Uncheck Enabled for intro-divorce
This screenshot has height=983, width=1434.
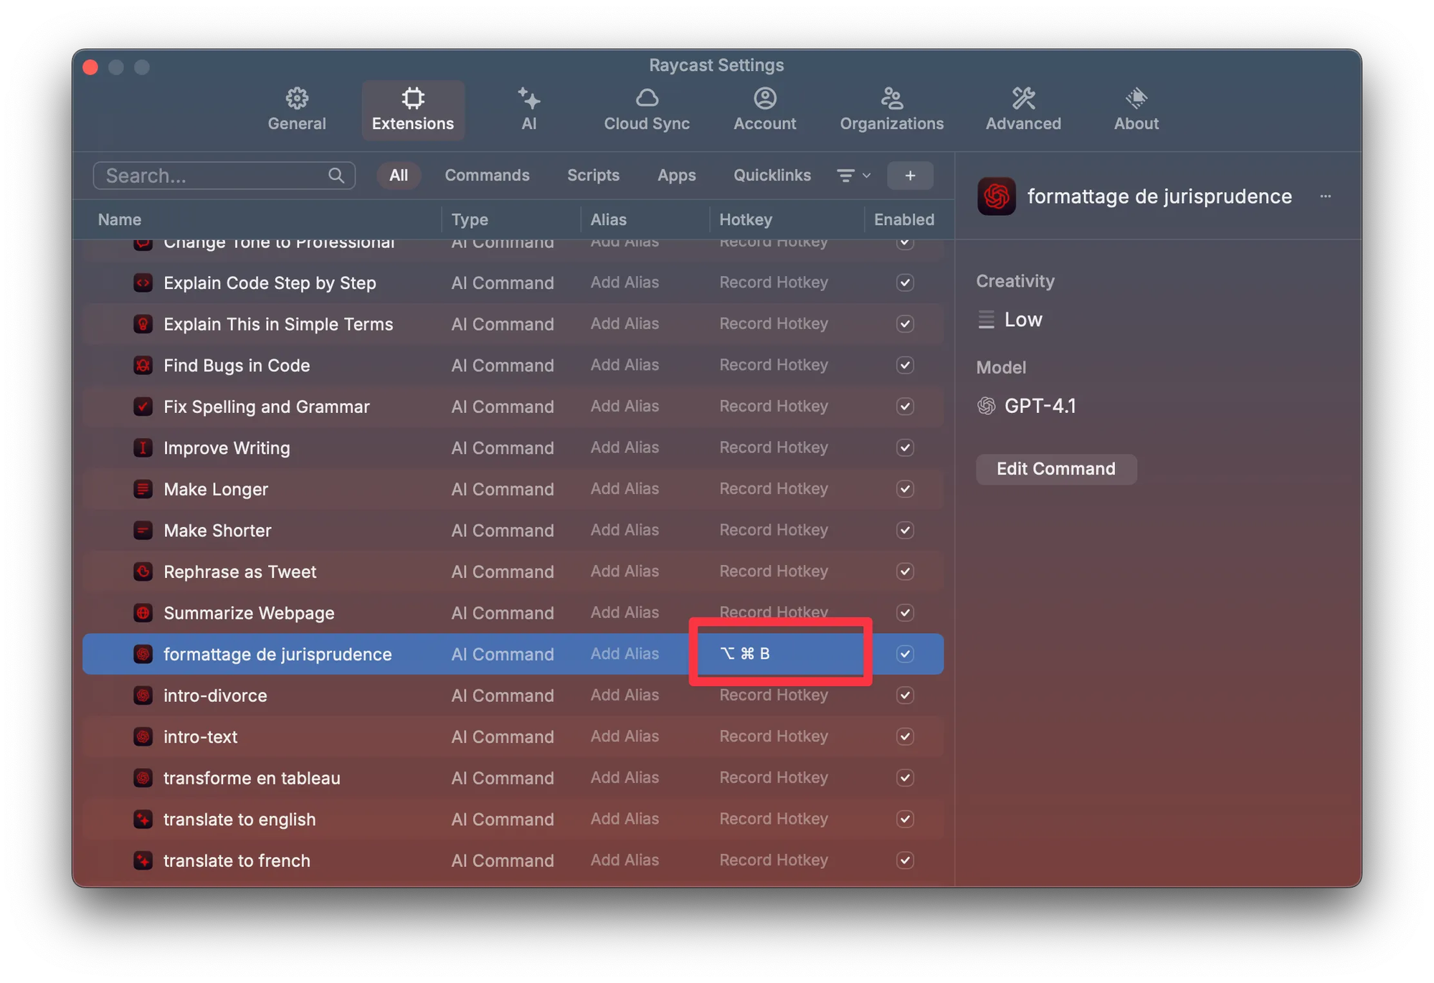[x=905, y=695]
